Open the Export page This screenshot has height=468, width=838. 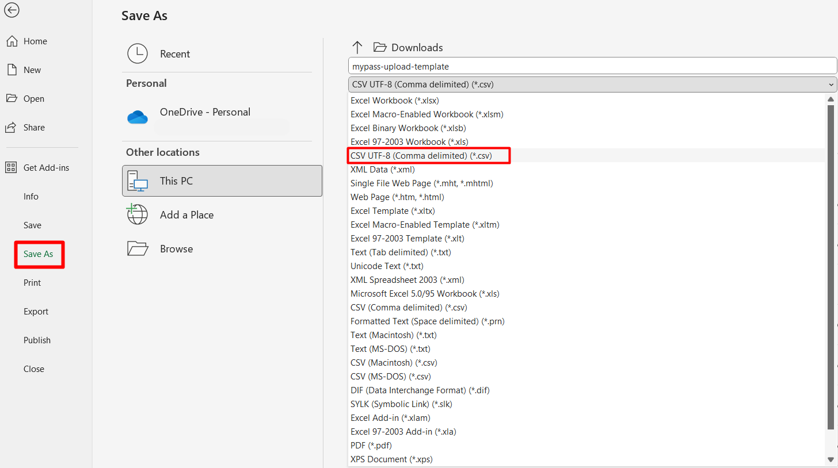coord(36,312)
